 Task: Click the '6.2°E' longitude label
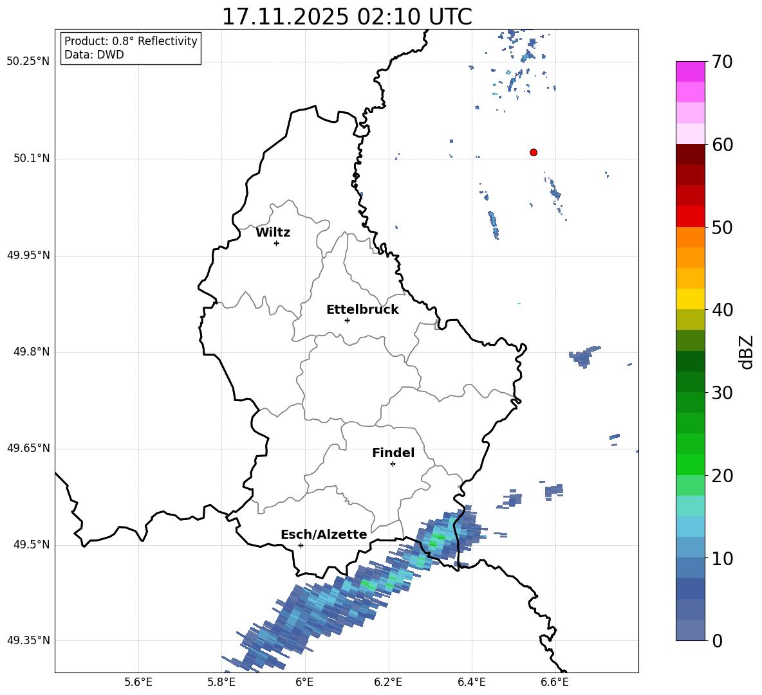click(x=388, y=682)
